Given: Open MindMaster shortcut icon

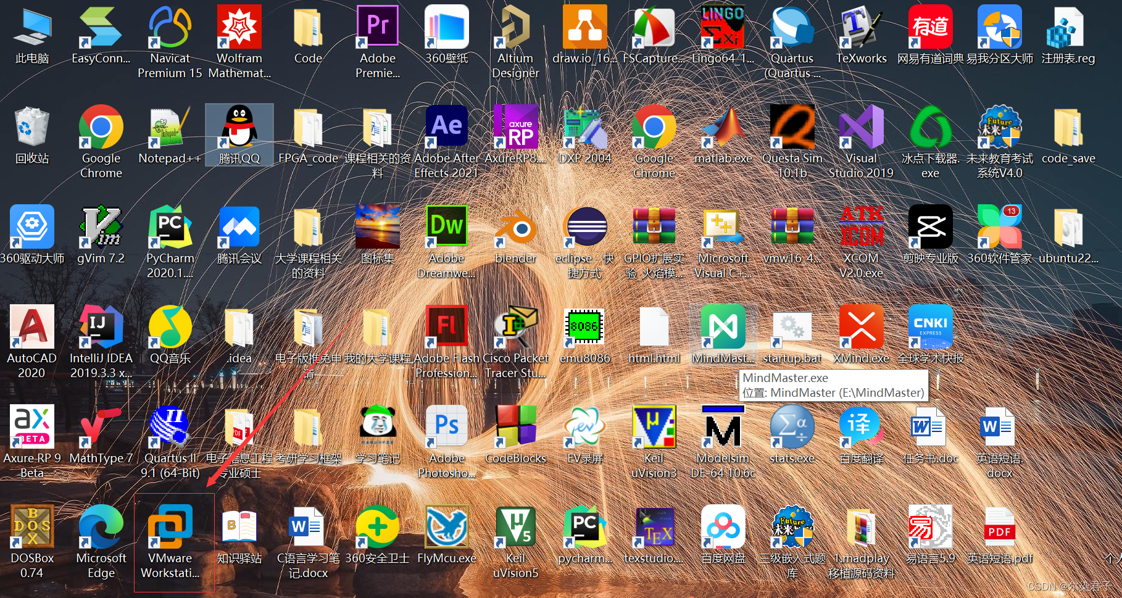Looking at the screenshot, I should coord(723,326).
